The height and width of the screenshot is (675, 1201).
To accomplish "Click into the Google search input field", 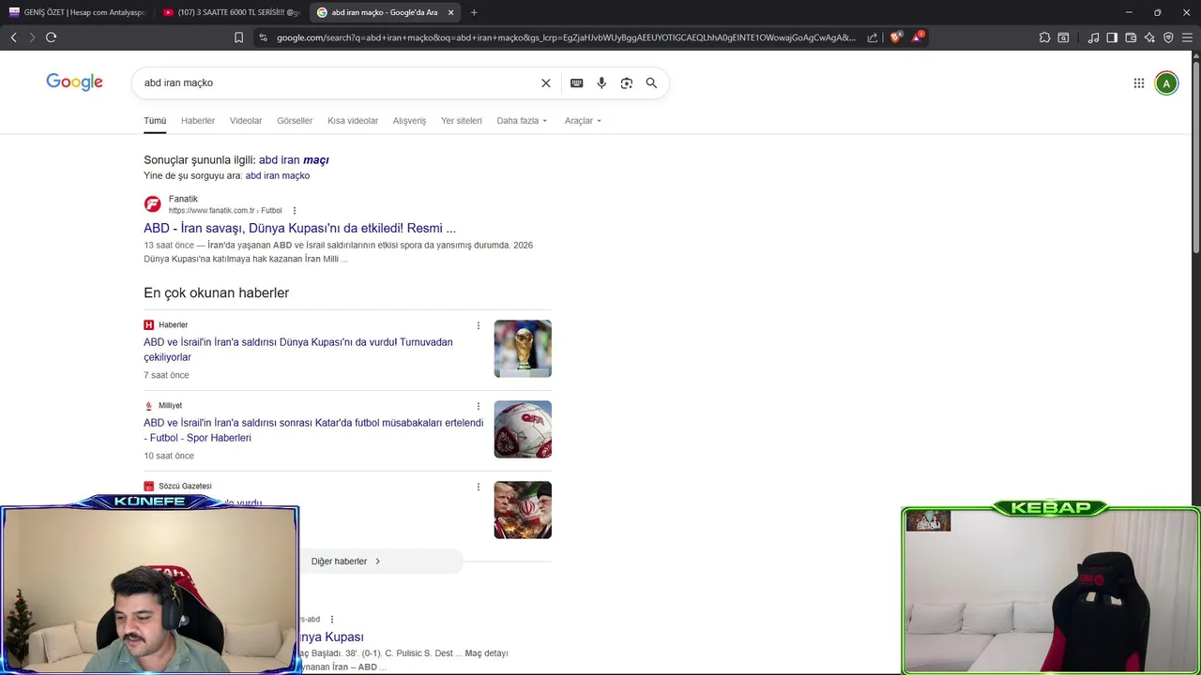I will 338,82.
